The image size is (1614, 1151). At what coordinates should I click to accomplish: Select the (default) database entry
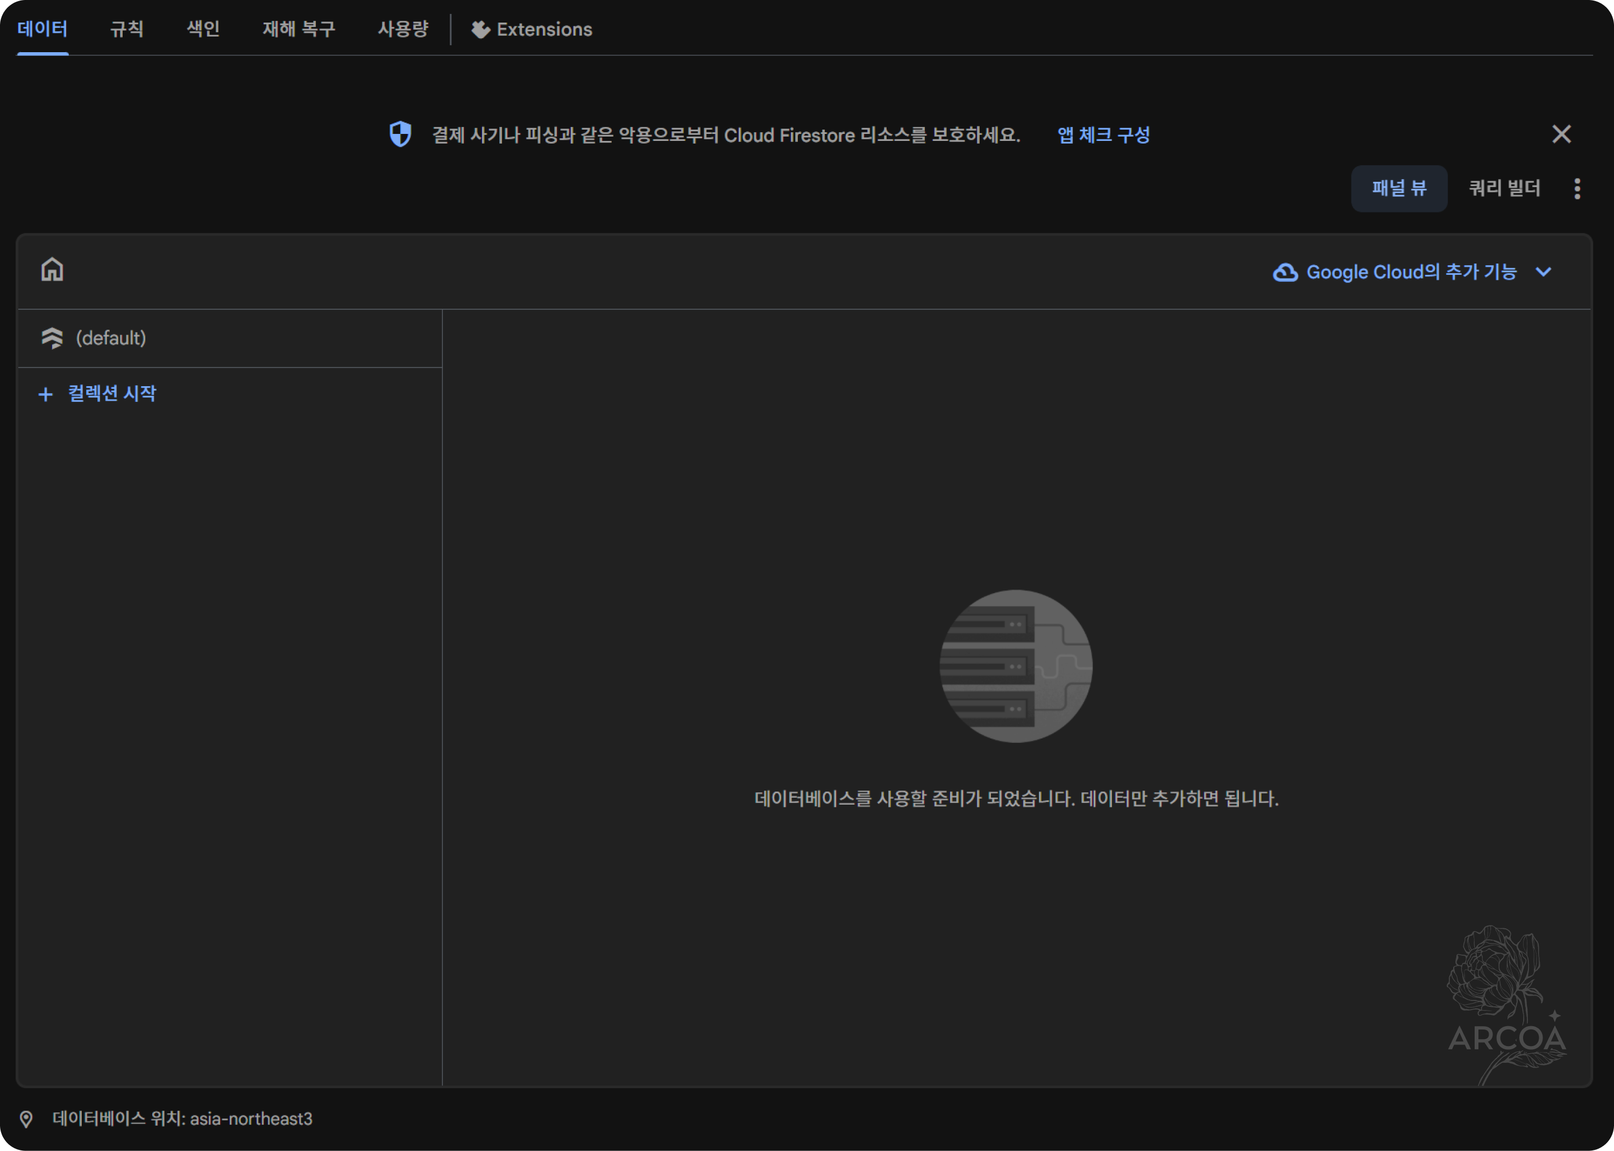(111, 338)
